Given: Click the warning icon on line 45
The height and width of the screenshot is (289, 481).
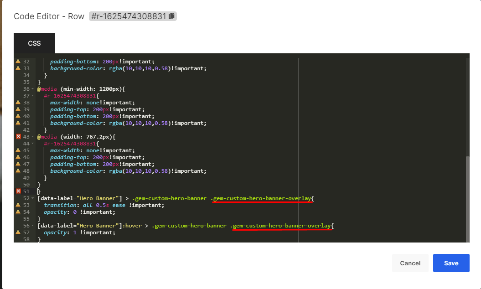Looking at the screenshot, I should click(x=18, y=150).
